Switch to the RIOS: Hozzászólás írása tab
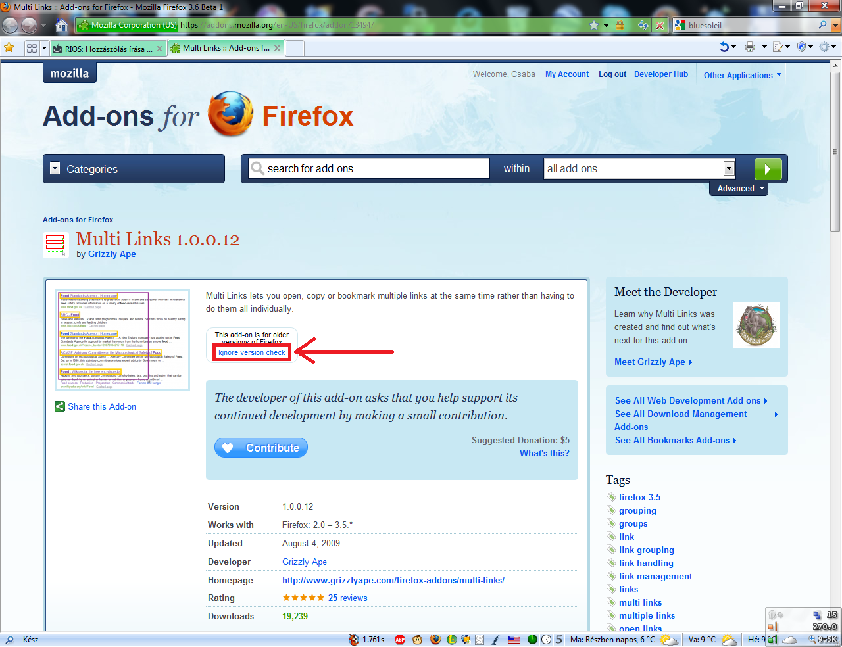This screenshot has height=647, width=842. pyautogui.click(x=109, y=49)
